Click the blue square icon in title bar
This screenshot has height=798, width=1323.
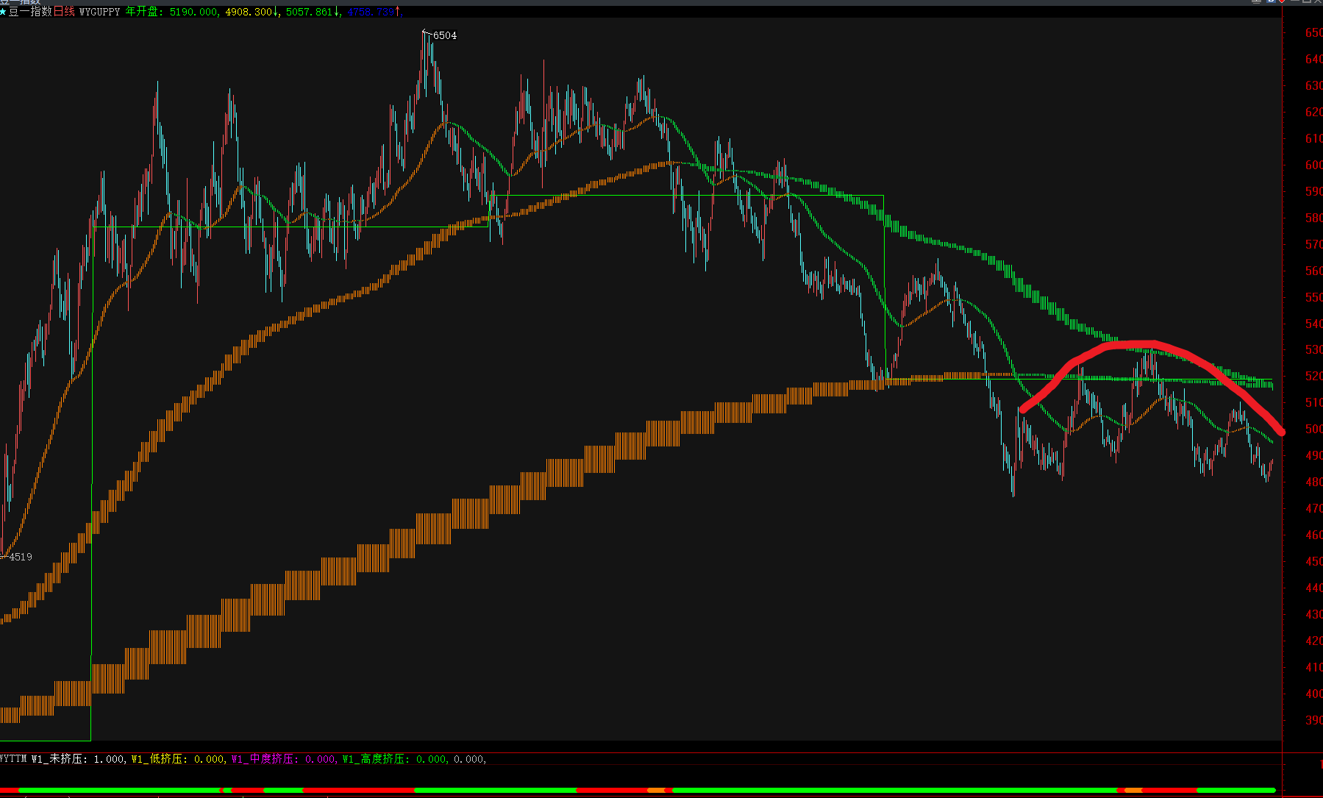coord(1270,1)
